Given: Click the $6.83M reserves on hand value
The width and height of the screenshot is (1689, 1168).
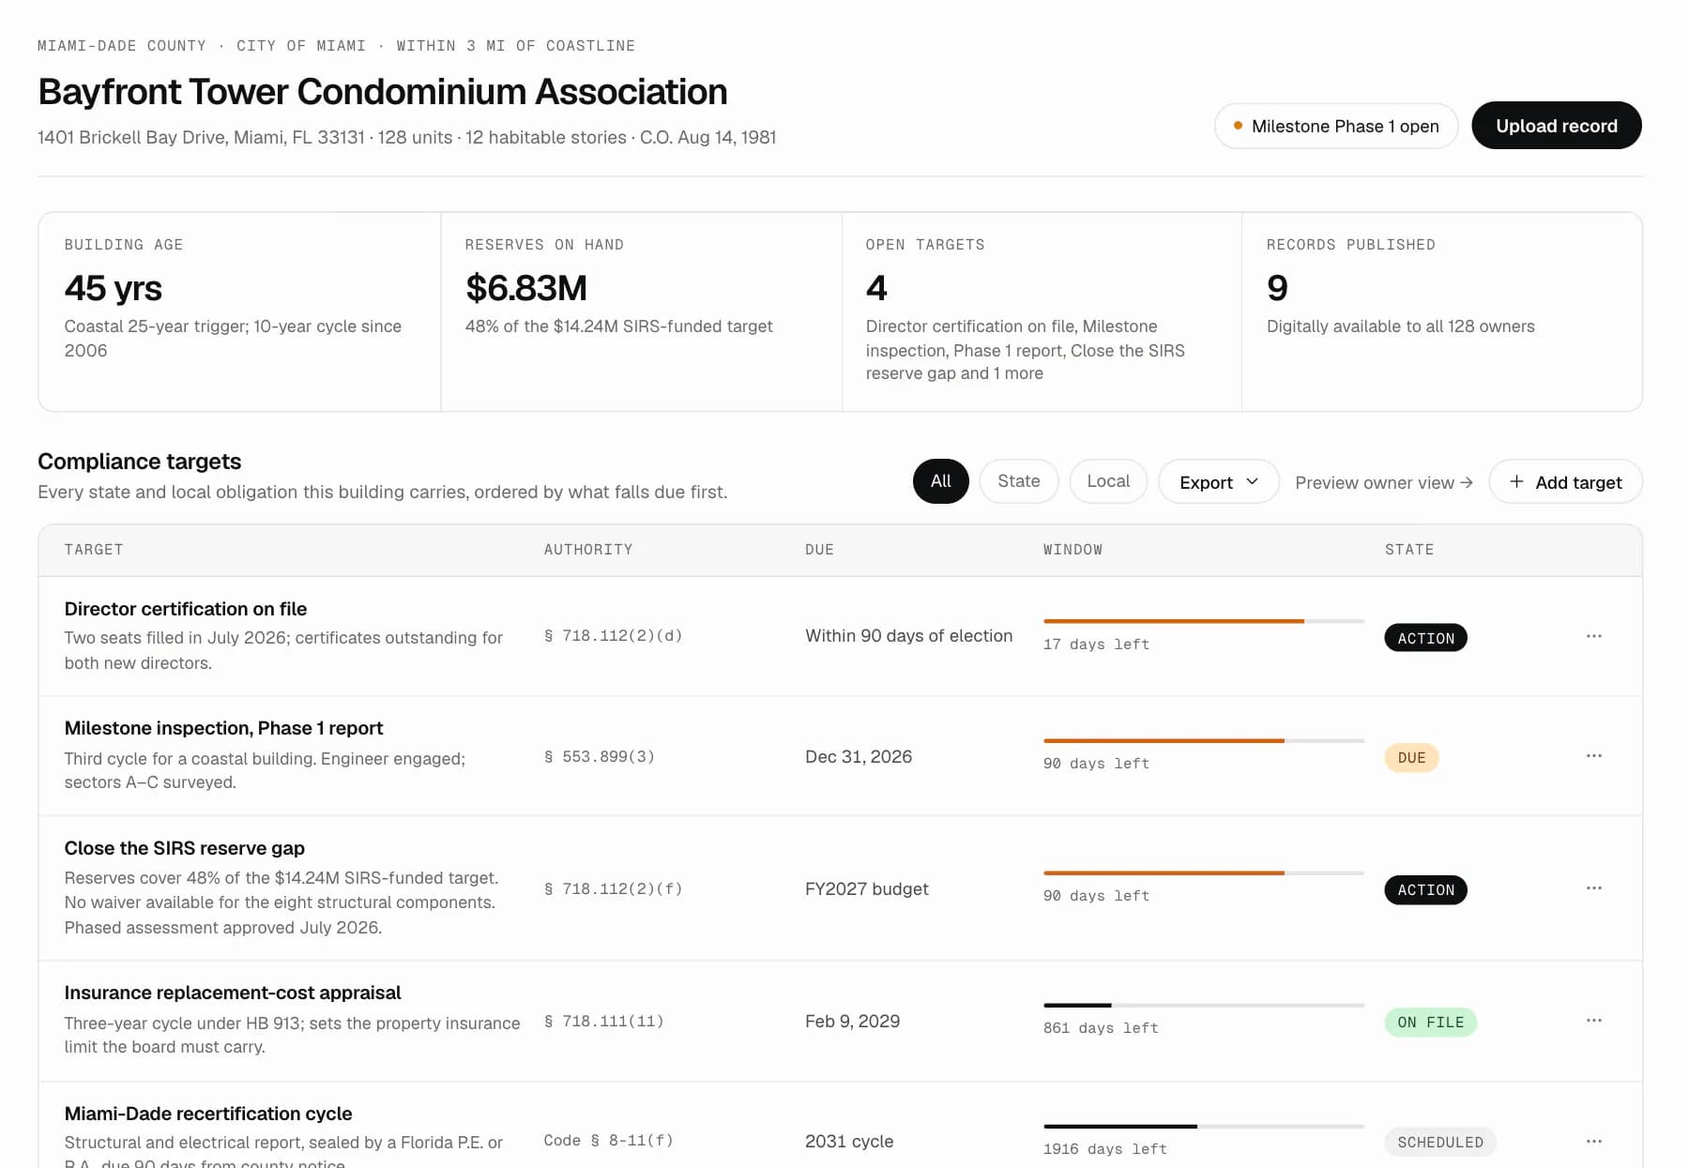Looking at the screenshot, I should coord(525,288).
